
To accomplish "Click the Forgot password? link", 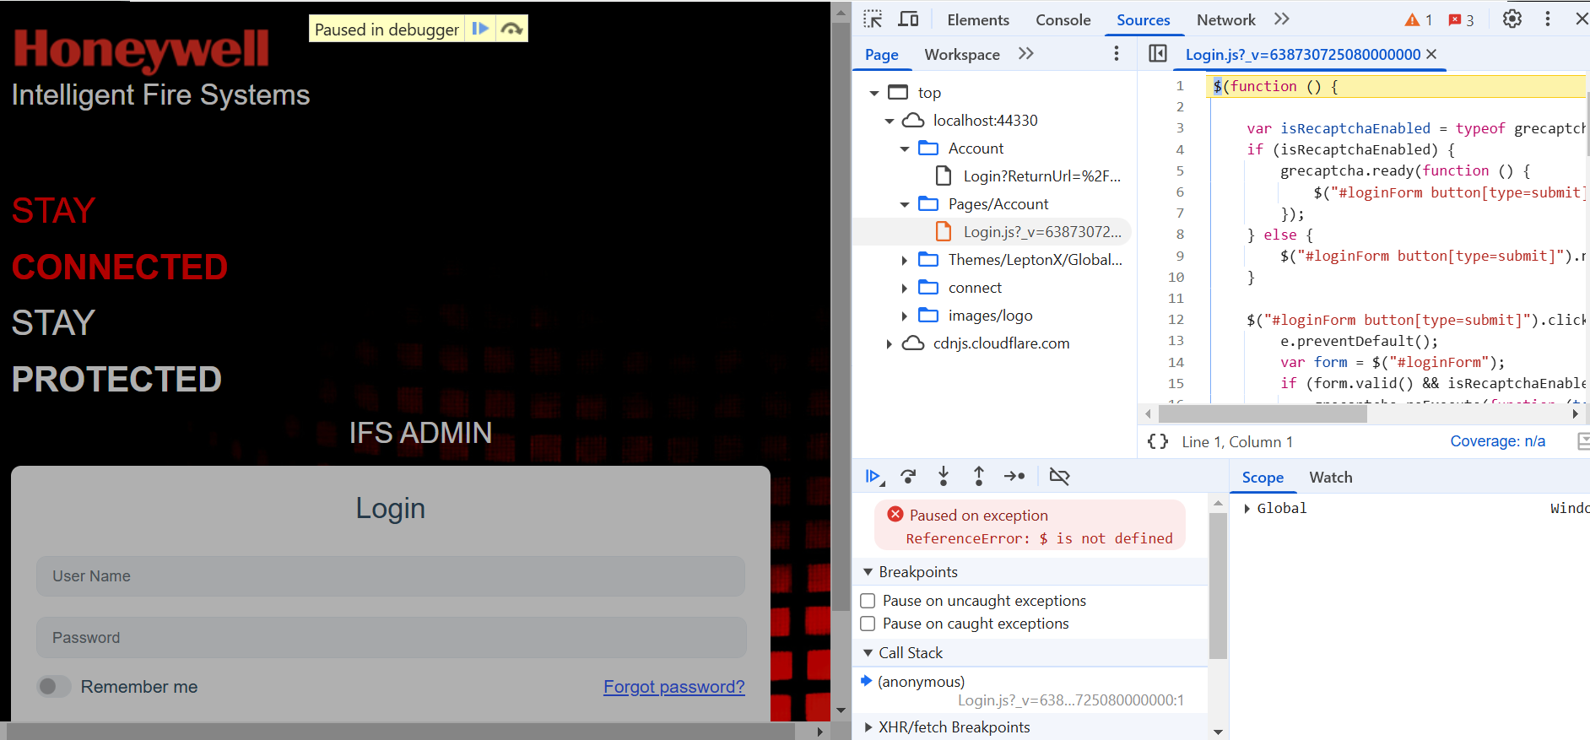I will 673,687.
